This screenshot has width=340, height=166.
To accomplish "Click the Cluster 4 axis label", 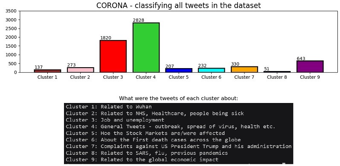I will coord(146,77).
